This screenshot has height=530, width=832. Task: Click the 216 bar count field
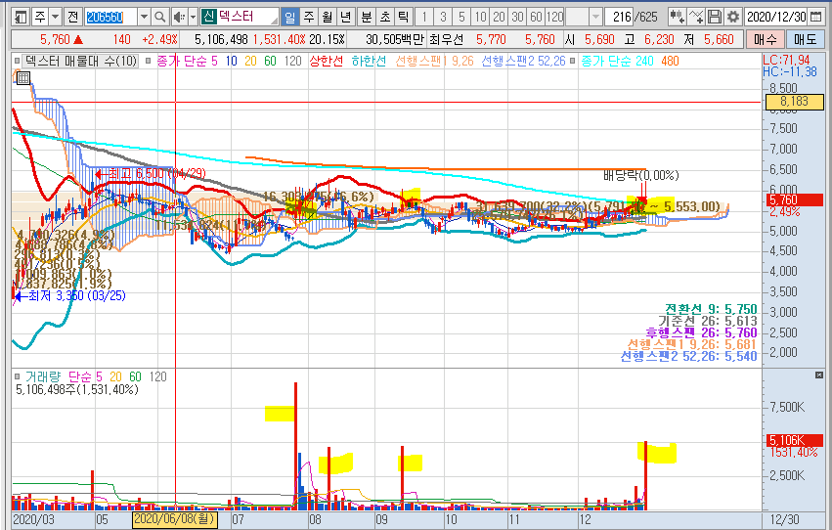619,18
